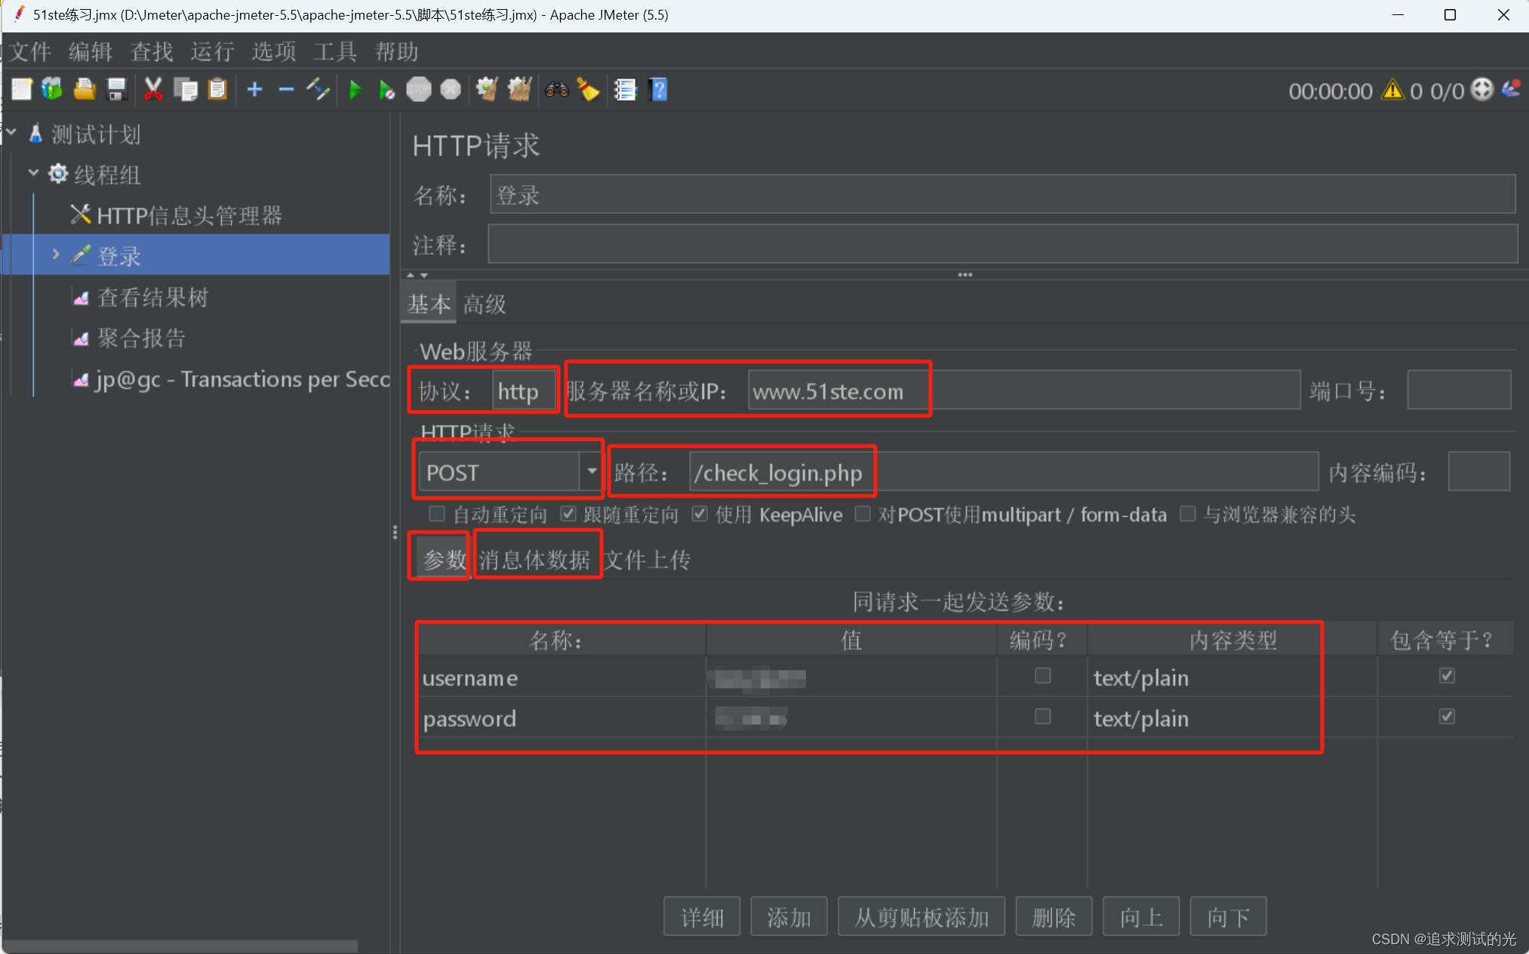Open the 文件 menu

30,51
